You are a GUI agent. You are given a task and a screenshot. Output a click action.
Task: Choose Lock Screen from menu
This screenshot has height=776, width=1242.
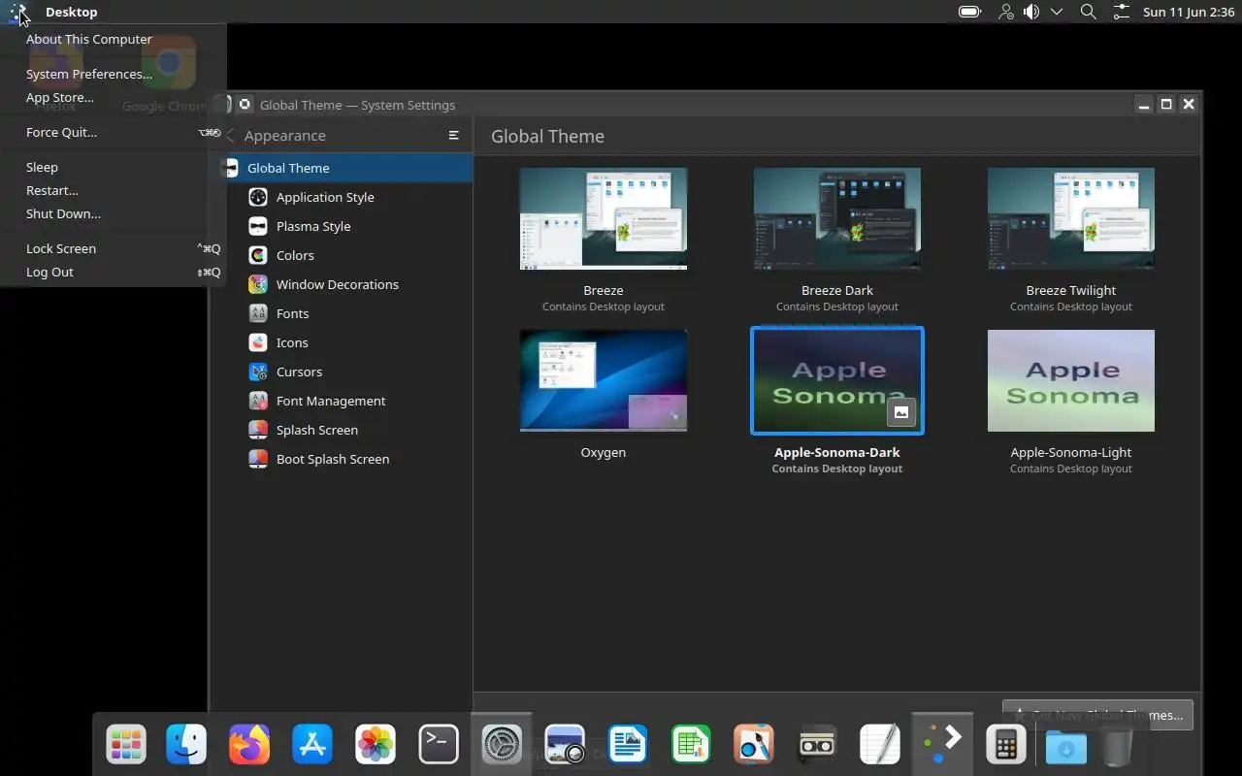coord(114,248)
